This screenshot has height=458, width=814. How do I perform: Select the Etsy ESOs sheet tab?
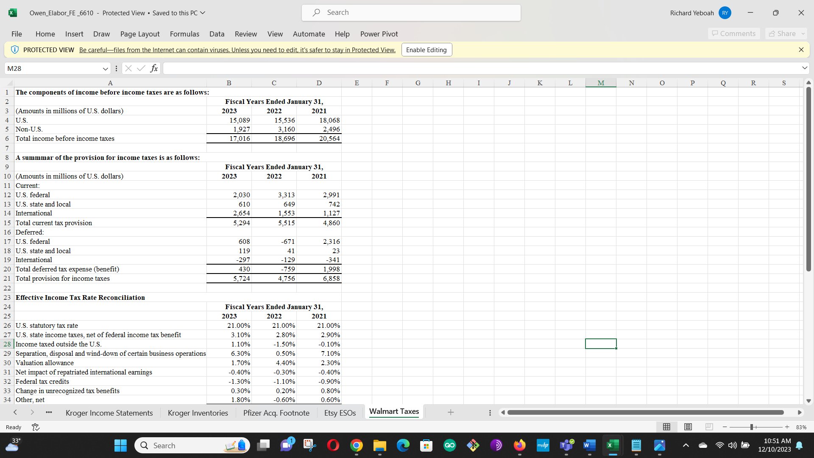pos(340,413)
